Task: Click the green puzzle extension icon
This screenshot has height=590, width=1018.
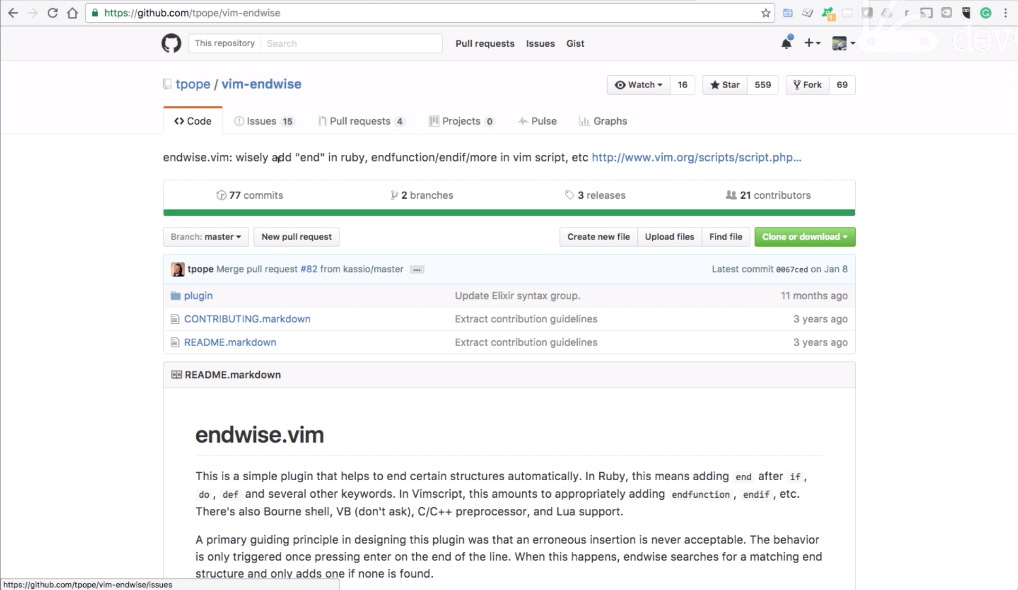Action: (828, 13)
